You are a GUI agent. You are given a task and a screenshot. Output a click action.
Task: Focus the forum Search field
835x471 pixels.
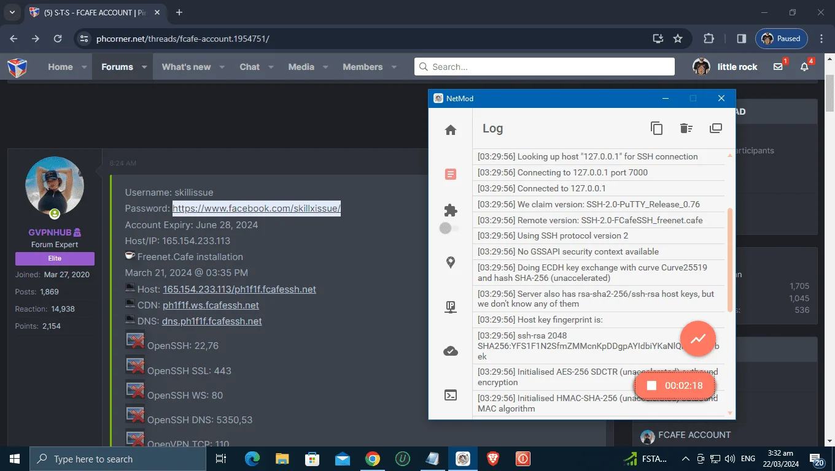coord(544,67)
